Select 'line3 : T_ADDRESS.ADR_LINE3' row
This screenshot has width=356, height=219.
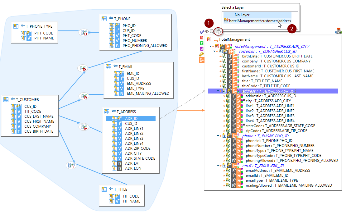[x=270, y=116]
